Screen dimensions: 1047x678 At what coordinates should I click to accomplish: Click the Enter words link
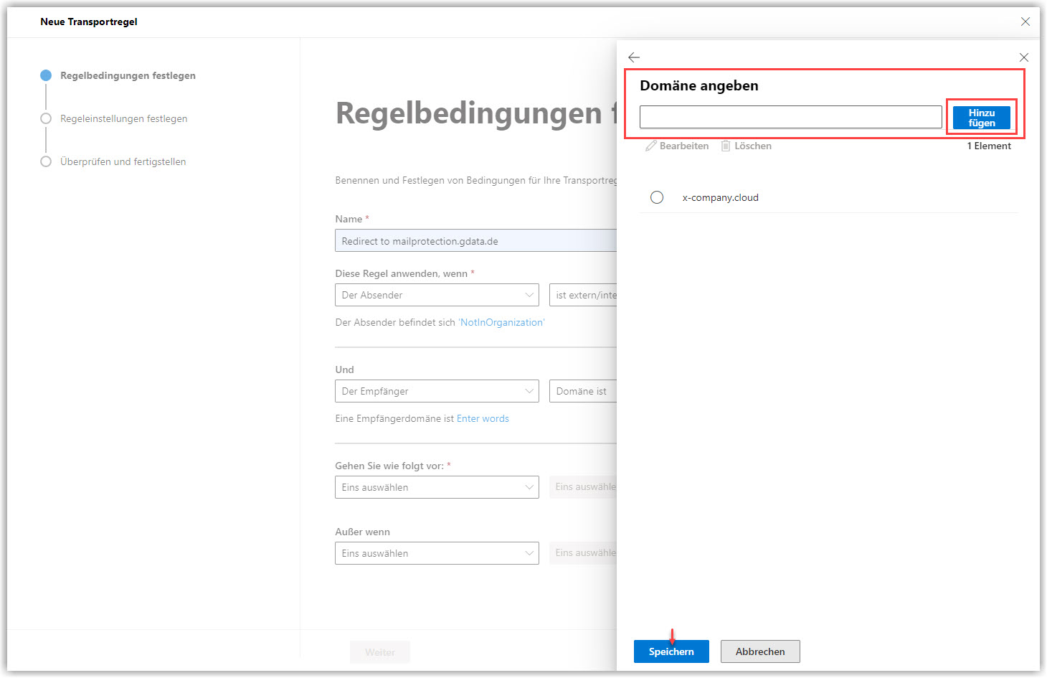(483, 418)
